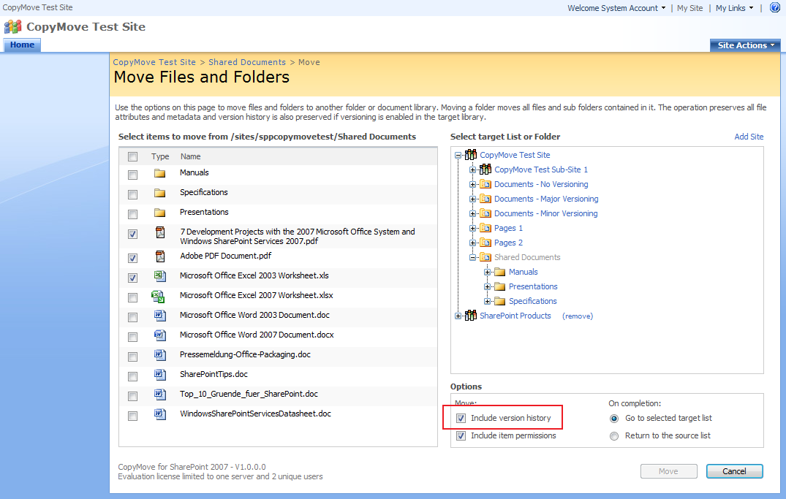The image size is (786, 499).
Task: Expand the Manuals folder in target tree
Action: 487,272
